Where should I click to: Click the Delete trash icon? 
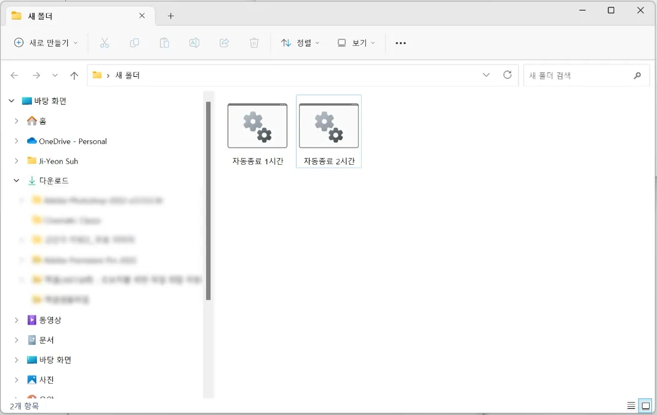pyautogui.click(x=254, y=42)
